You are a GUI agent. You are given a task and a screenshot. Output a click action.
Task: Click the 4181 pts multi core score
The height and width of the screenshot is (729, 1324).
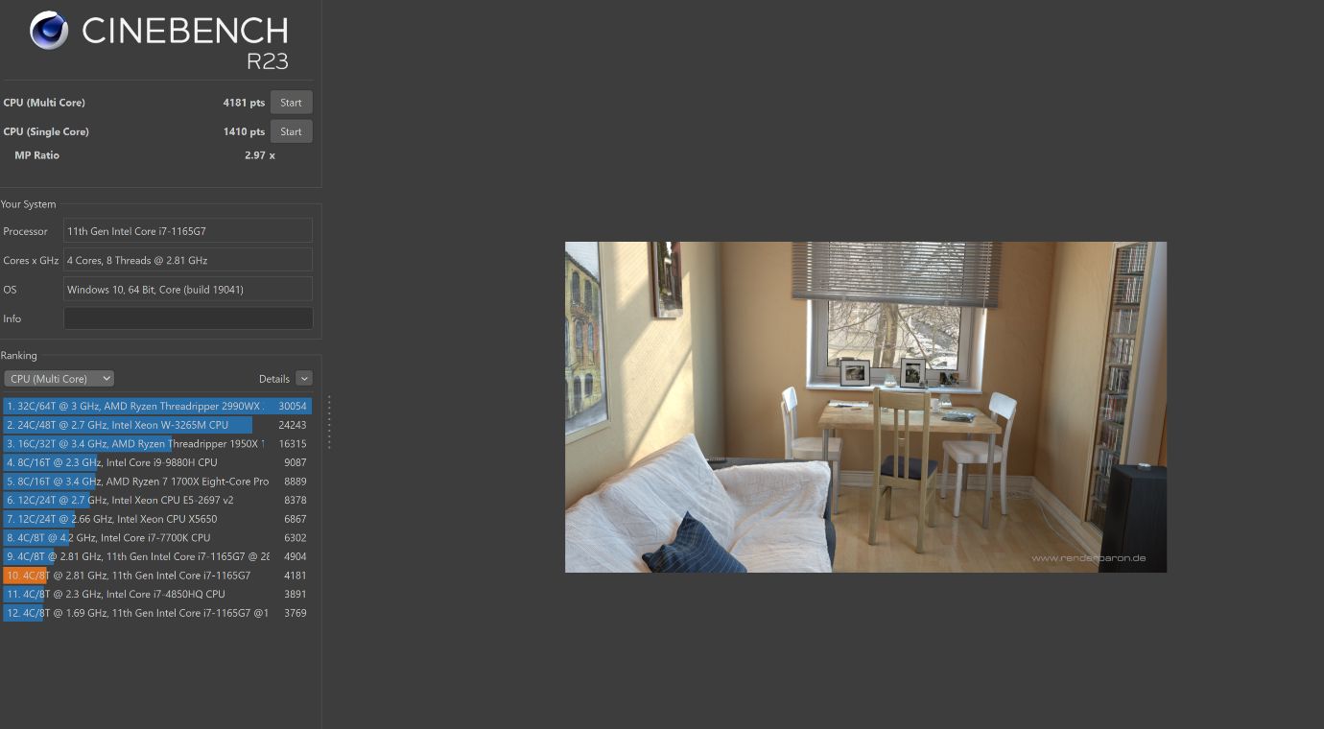tap(244, 103)
